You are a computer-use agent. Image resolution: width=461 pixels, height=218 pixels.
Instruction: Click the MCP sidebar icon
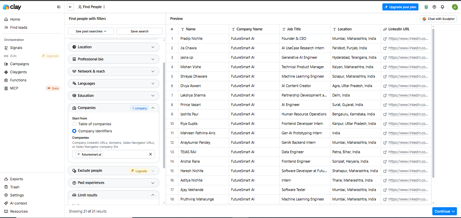(6, 88)
